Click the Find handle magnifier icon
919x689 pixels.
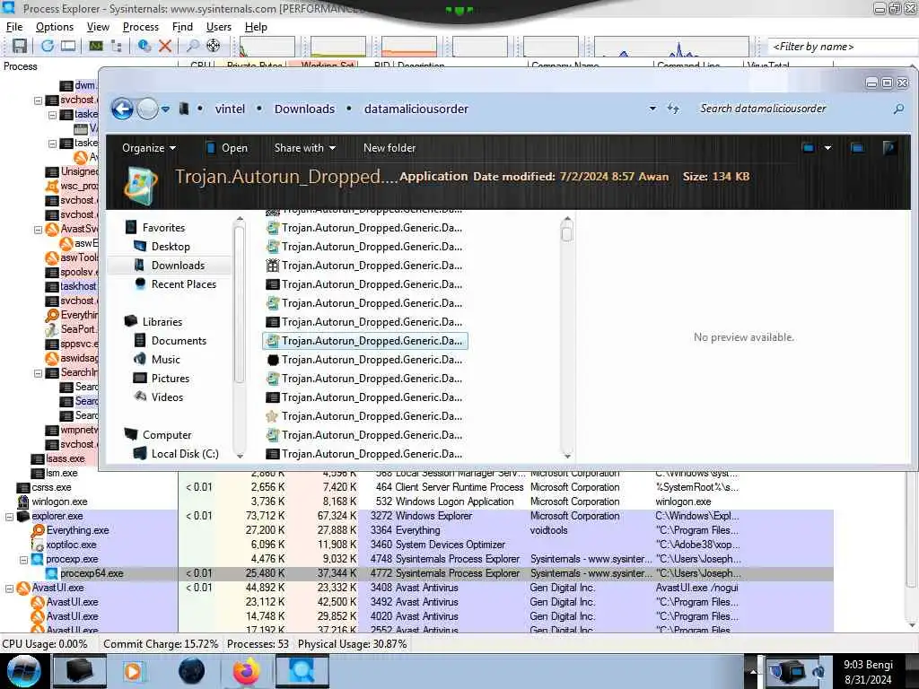tap(192, 46)
